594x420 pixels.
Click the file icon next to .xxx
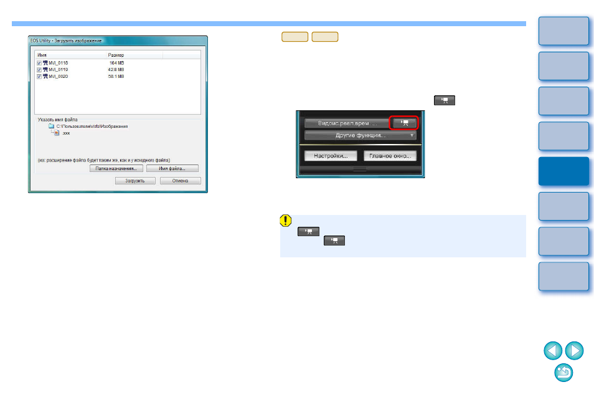(x=57, y=133)
